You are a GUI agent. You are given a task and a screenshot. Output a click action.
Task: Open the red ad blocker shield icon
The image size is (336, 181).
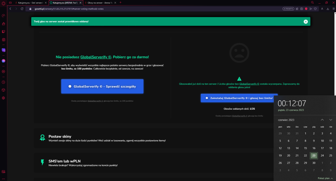click(x=306, y=9)
